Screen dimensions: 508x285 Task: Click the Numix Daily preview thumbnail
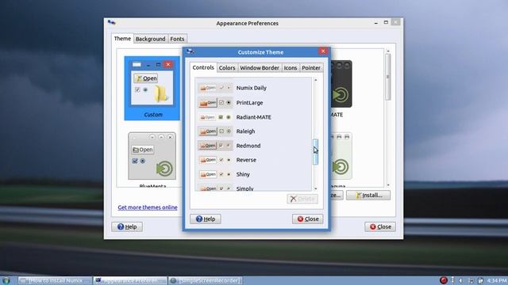(x=215, y=88)
